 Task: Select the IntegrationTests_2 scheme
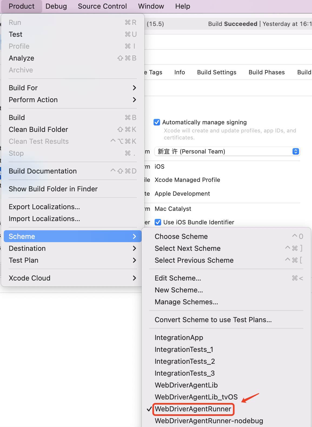pyautogui.click(x=226, y=361)
